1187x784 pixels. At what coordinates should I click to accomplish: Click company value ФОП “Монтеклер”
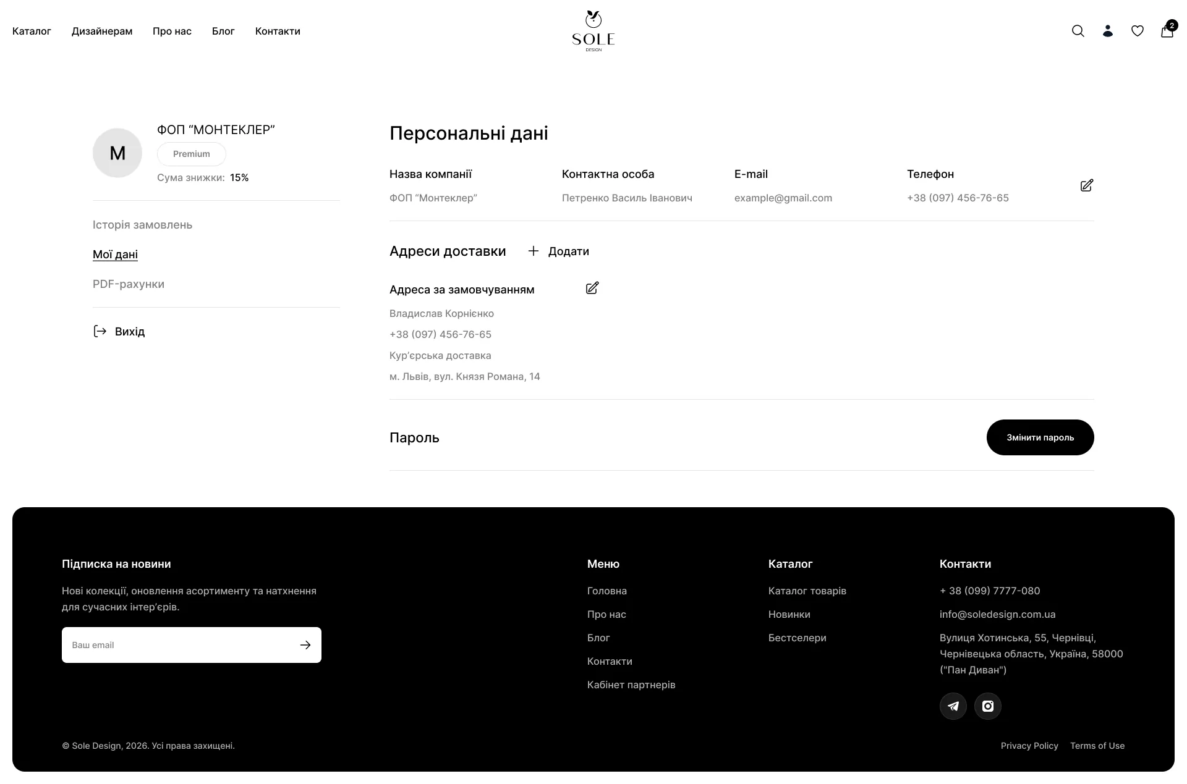[x=433, y=198]
